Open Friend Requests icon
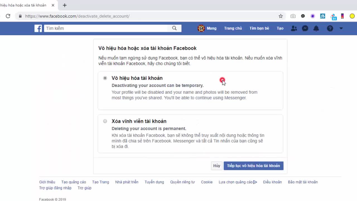This screenshot has height=201, width=357. [294, 28]
